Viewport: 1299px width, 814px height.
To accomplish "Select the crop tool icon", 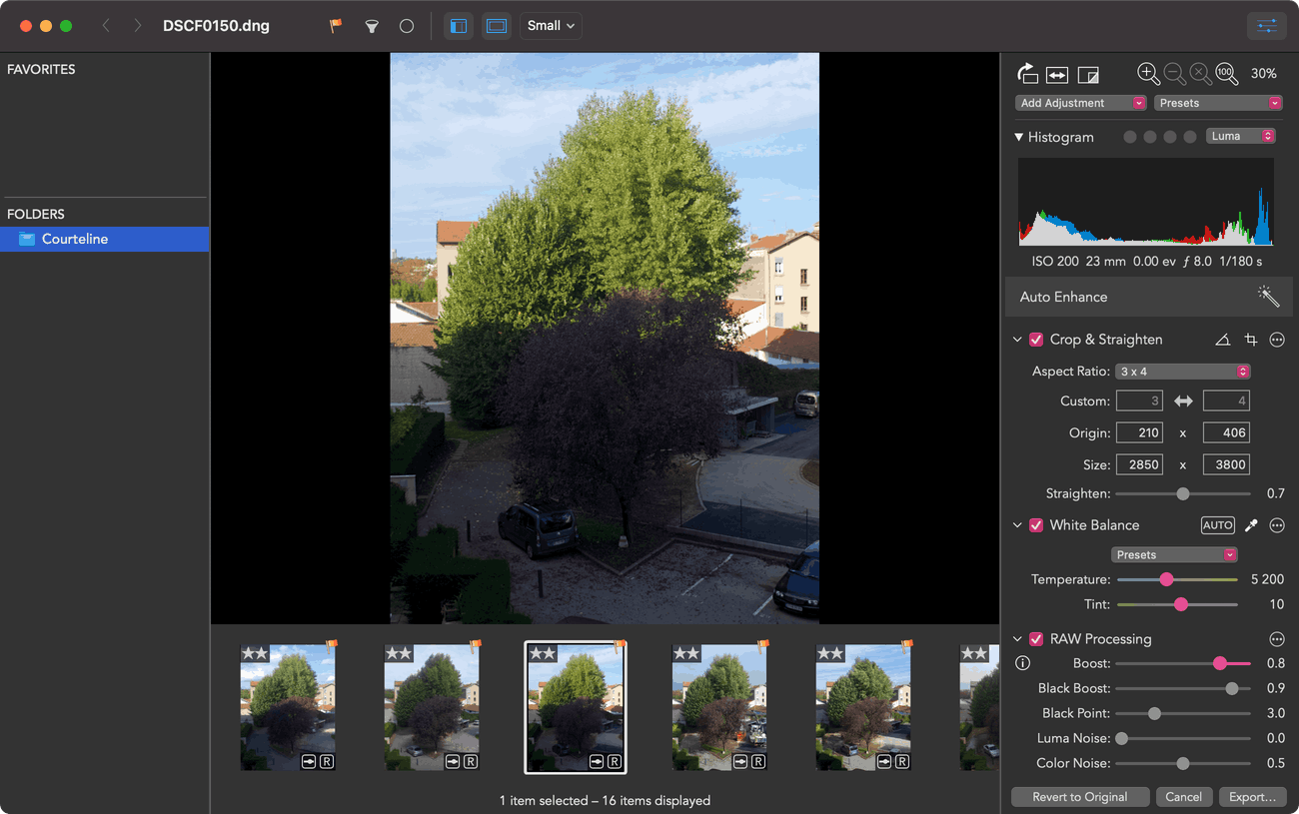I will 1250,340.
